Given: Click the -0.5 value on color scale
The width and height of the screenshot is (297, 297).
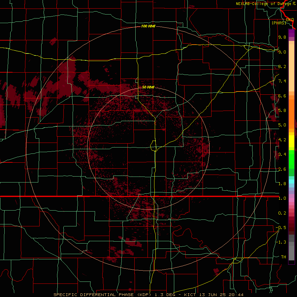Looking at the screenshot, I should [x=281, y=228].
